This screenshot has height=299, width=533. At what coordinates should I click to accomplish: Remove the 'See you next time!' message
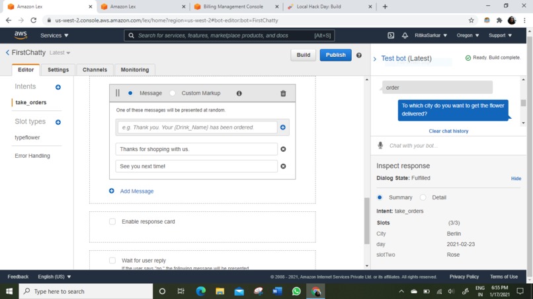click(283, 166)
